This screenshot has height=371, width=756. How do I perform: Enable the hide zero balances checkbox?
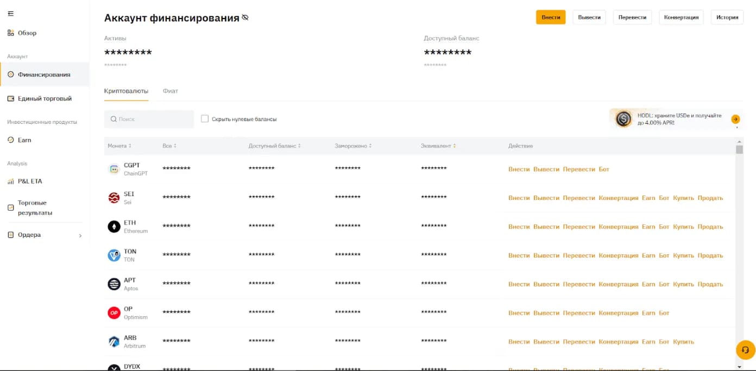[205, 119]
